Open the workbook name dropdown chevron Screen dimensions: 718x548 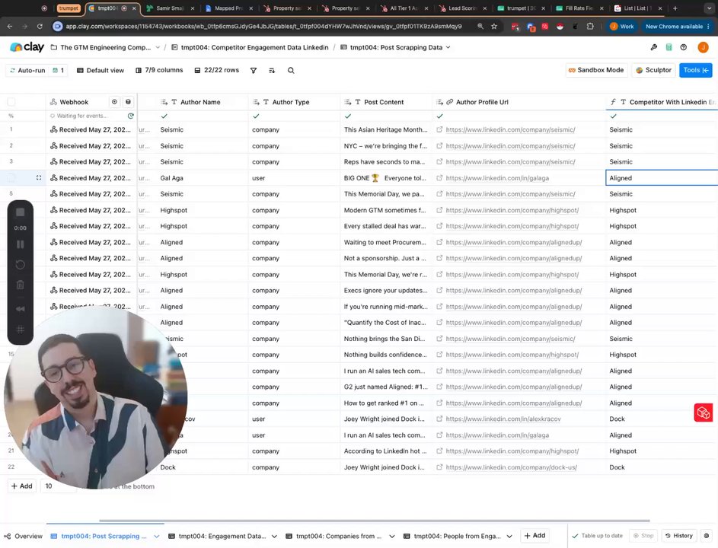(158, 47)
